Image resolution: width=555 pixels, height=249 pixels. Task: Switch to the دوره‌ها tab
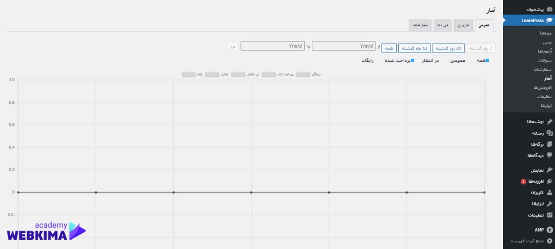pos(443,25)
